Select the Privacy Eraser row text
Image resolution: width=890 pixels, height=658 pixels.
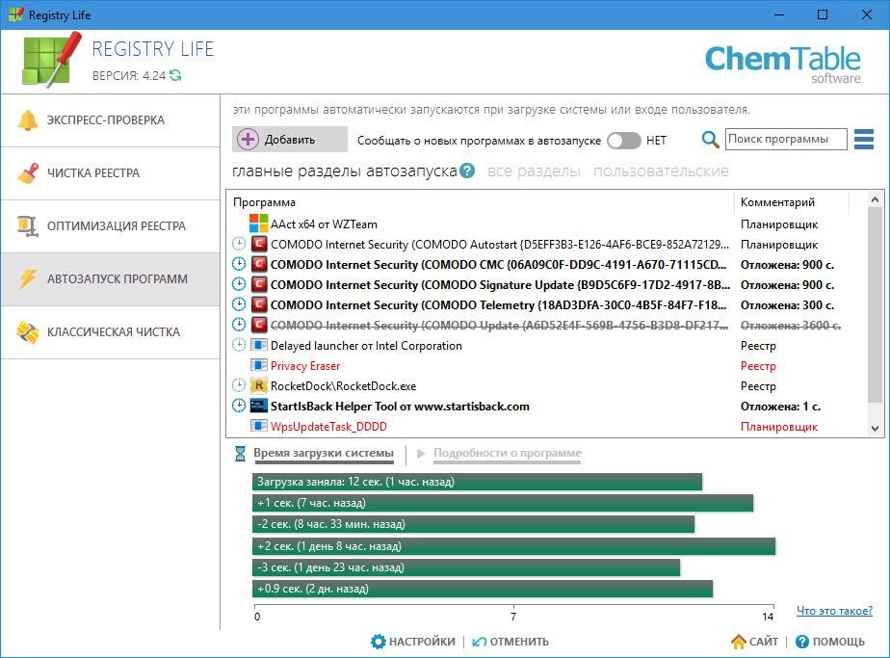(x=305, y=366)
